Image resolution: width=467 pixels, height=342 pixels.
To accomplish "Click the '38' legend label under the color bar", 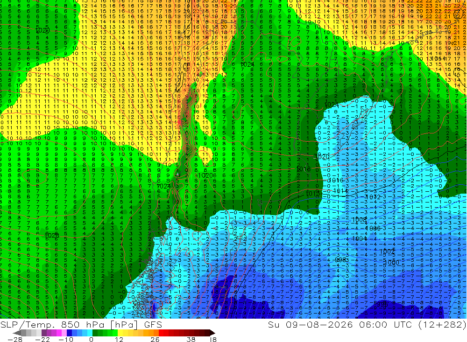I will (x=191, y=339).
